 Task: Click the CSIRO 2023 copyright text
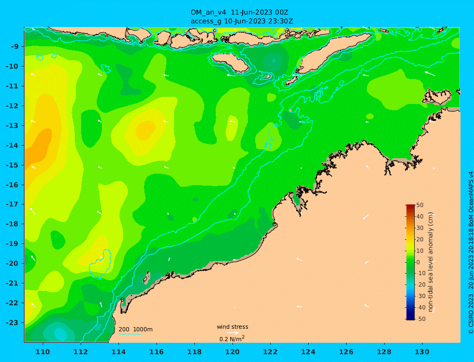pos(470,314)
